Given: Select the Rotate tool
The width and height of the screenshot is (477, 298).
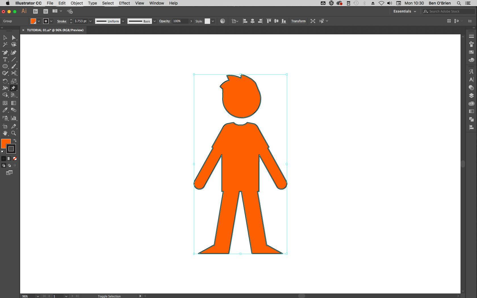Looking at the screenshot, I should (5, 81).
